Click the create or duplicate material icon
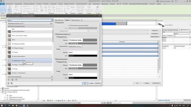The width and height of the screenshot is (191, 107). (9, 80)
